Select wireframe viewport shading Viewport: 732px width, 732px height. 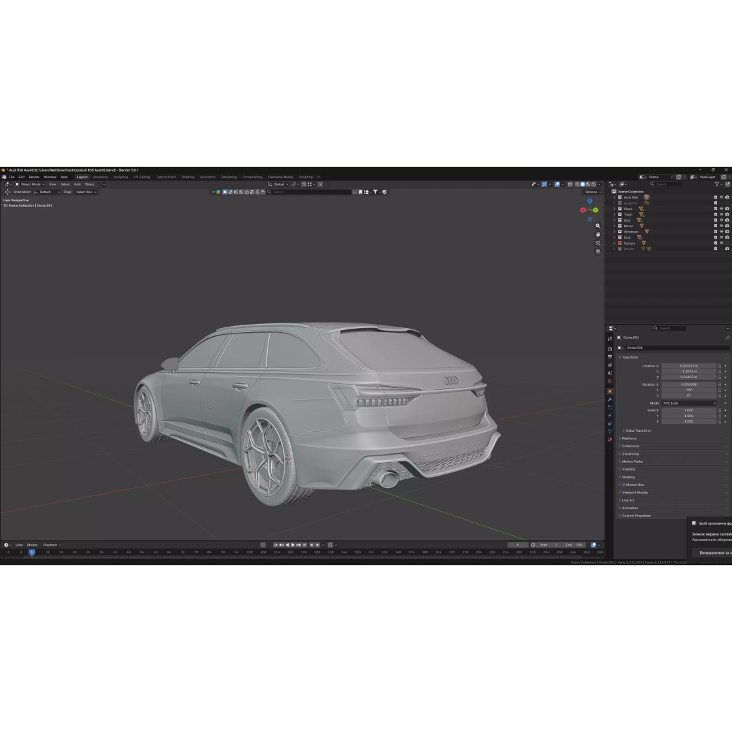(577, 184)
